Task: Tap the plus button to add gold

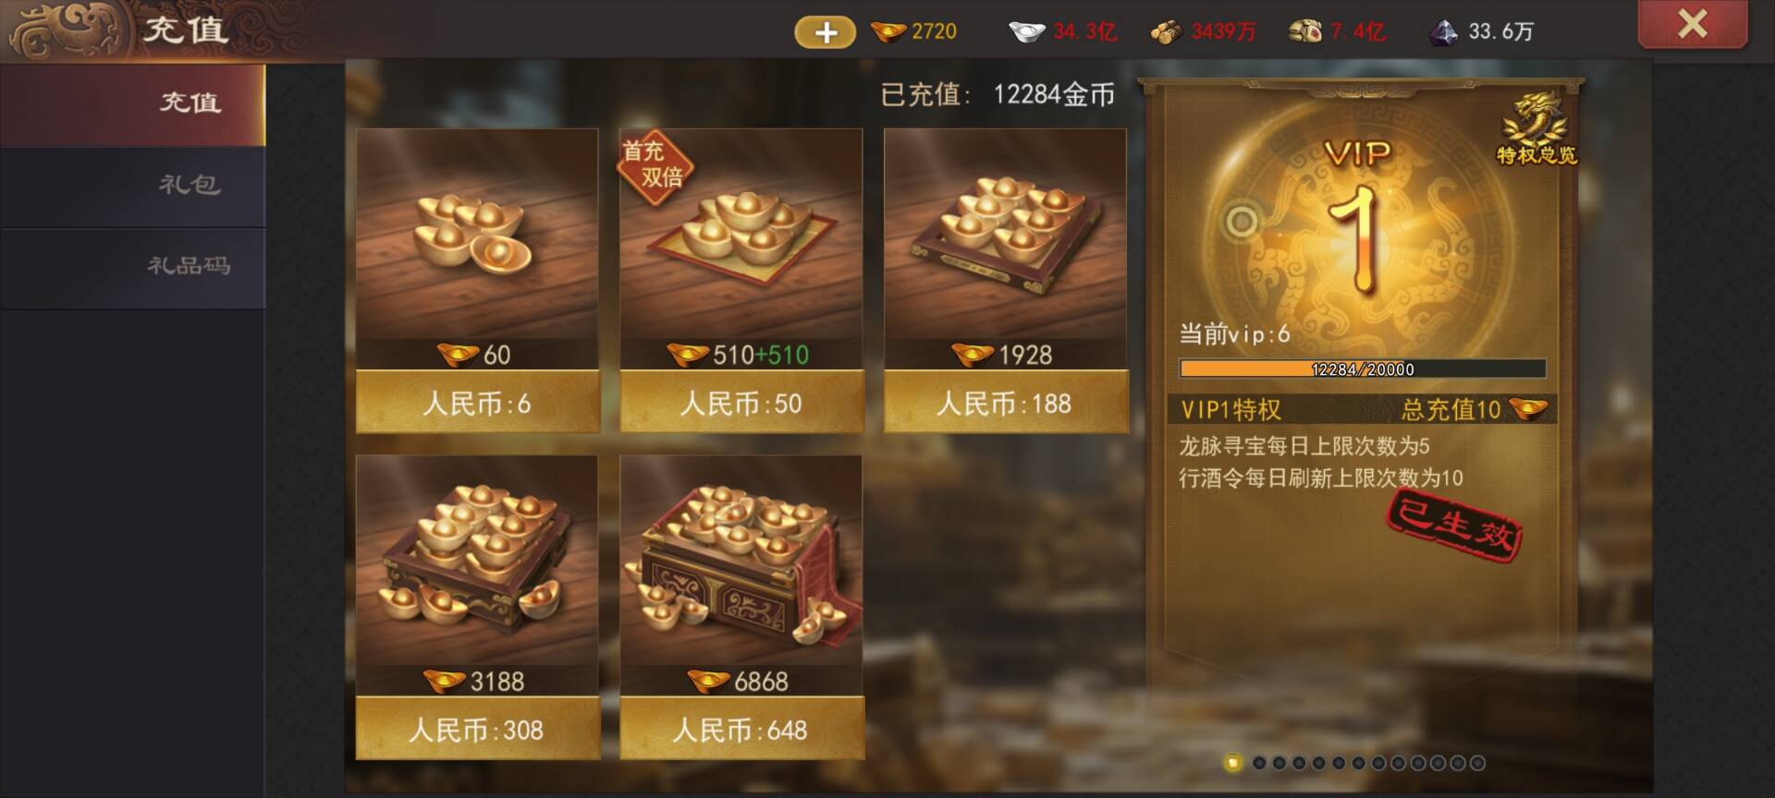Action: (x=825, y=32)
